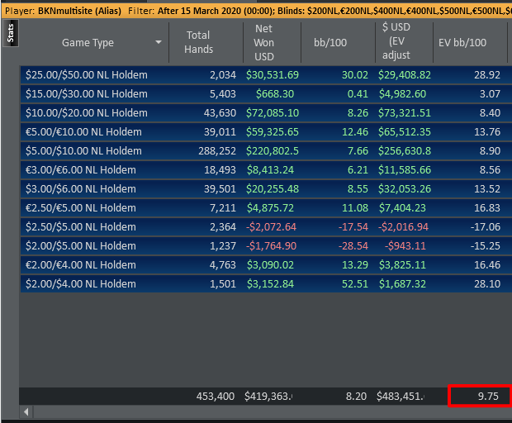Sort by the Total Hands column header
Viewport: 512px width, 423px height.
pos(198,42)
